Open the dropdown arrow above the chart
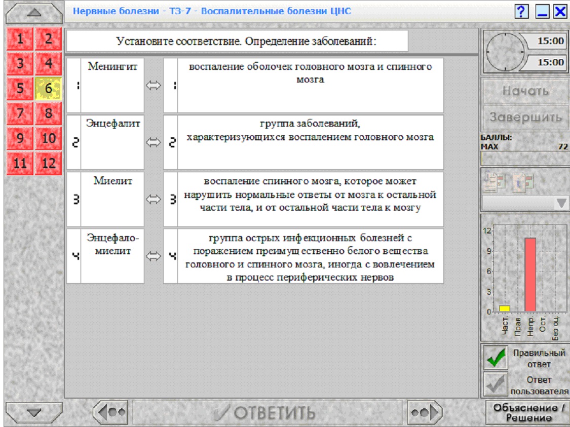 point(561,203)
